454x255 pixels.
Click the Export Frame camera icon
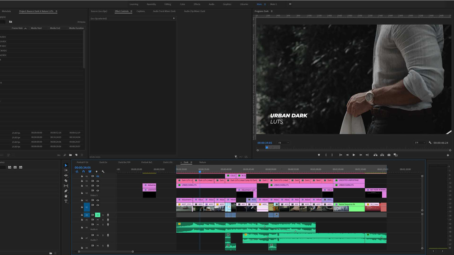[389, 155]
